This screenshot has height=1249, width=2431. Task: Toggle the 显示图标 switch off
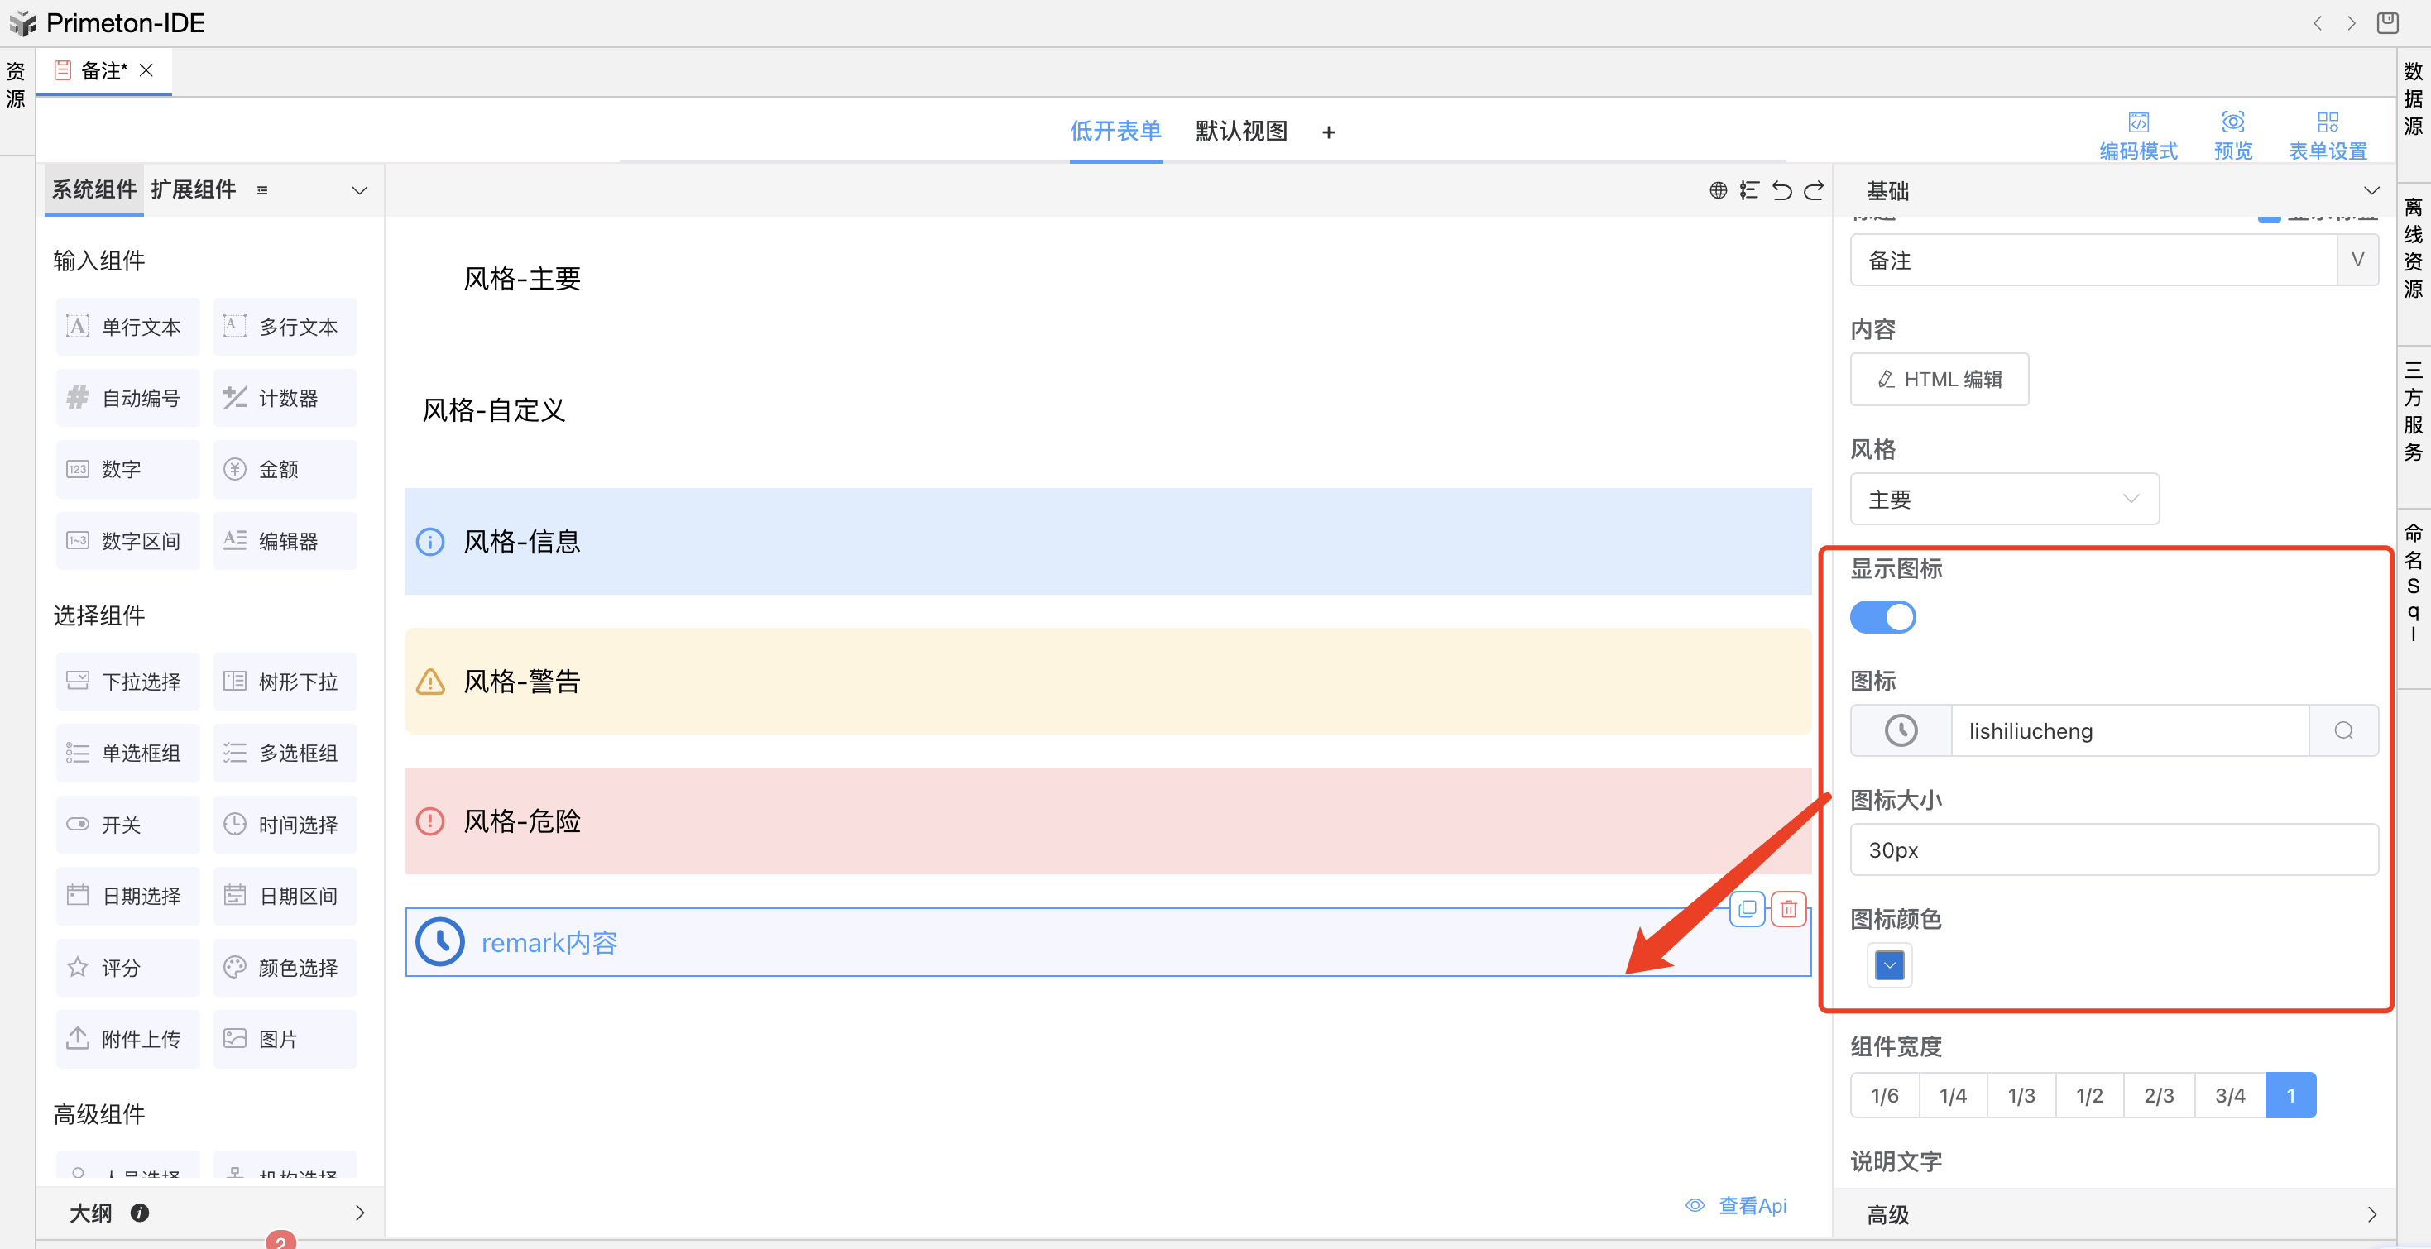coord(1882,618)
